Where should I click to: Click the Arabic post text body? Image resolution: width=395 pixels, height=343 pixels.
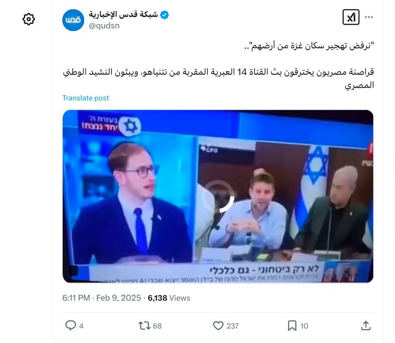click(x=218, y=65)
